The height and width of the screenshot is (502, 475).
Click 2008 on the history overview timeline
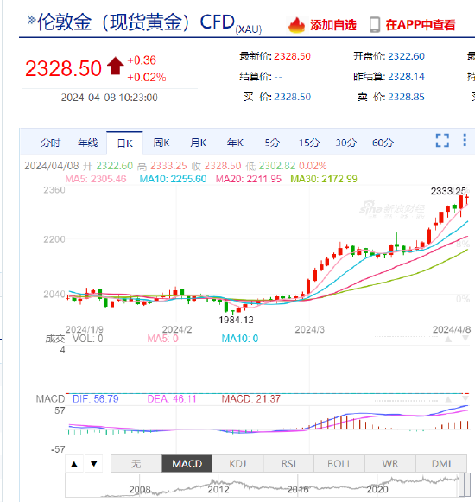coord(140,490)
